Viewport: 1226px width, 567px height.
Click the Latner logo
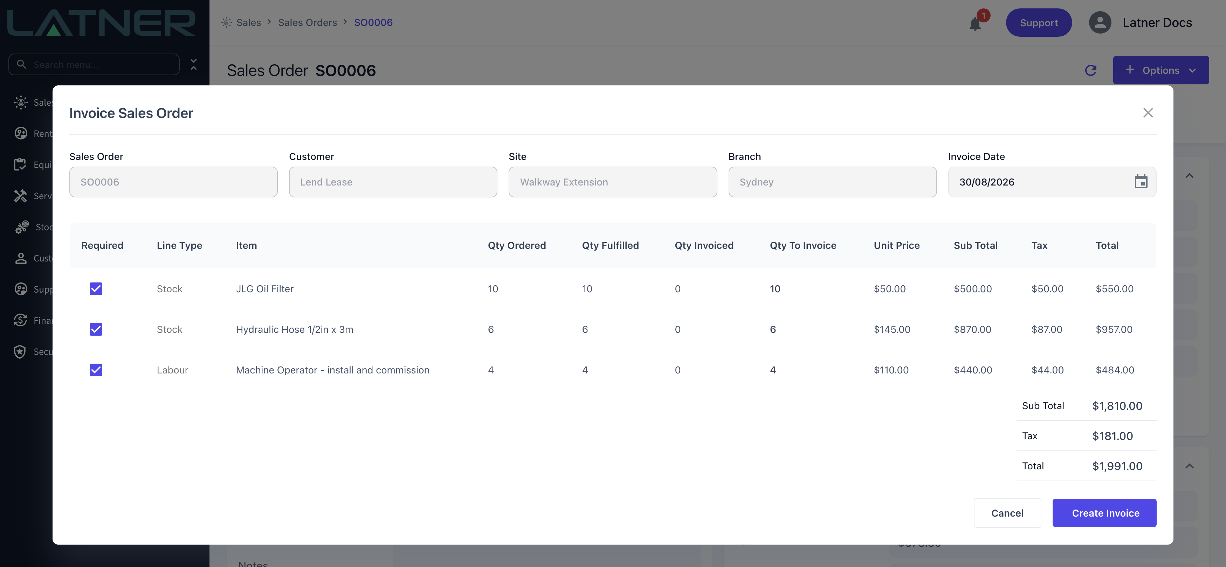tap(101, 22)
